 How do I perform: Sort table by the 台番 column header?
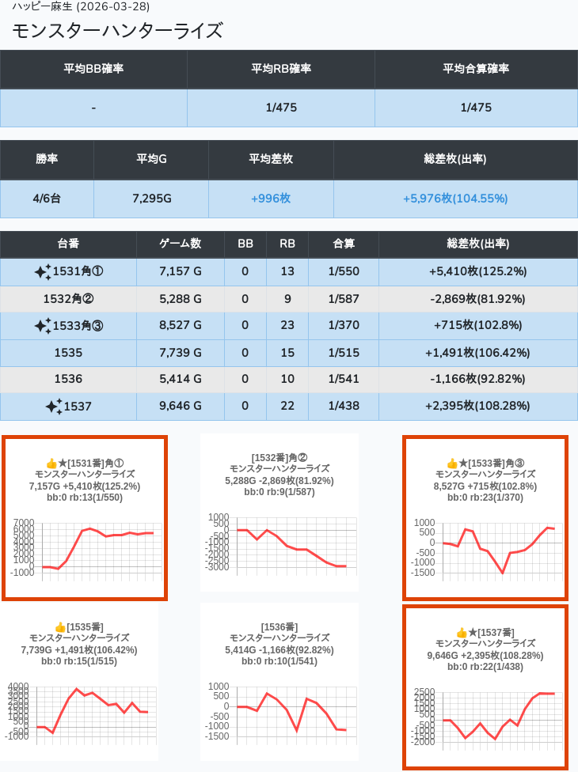tap(68, 244)
